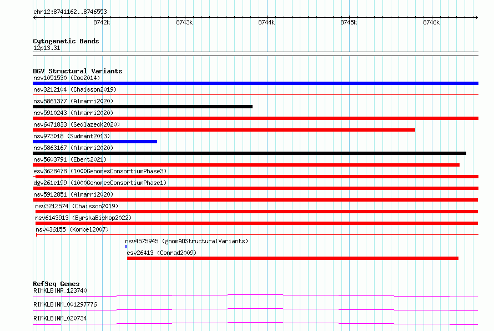Click the dgv261e199 red variant bar
The image size is (494, 331).
[255, 188]
